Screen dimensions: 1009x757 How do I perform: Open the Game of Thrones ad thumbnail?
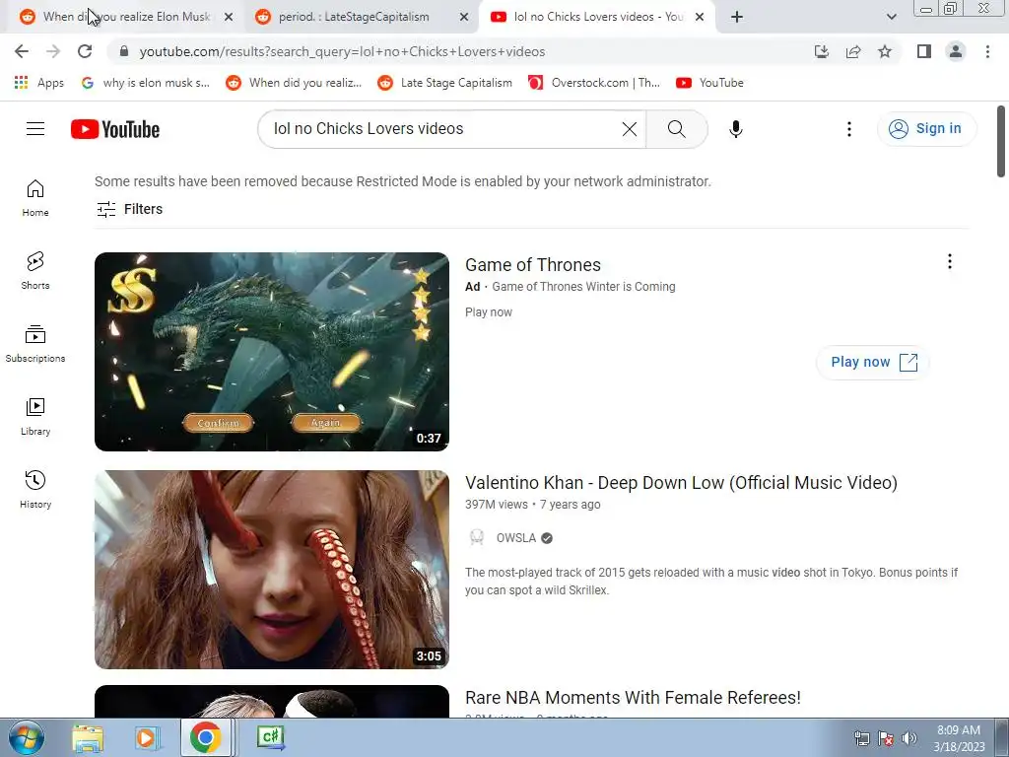(272, 352)
